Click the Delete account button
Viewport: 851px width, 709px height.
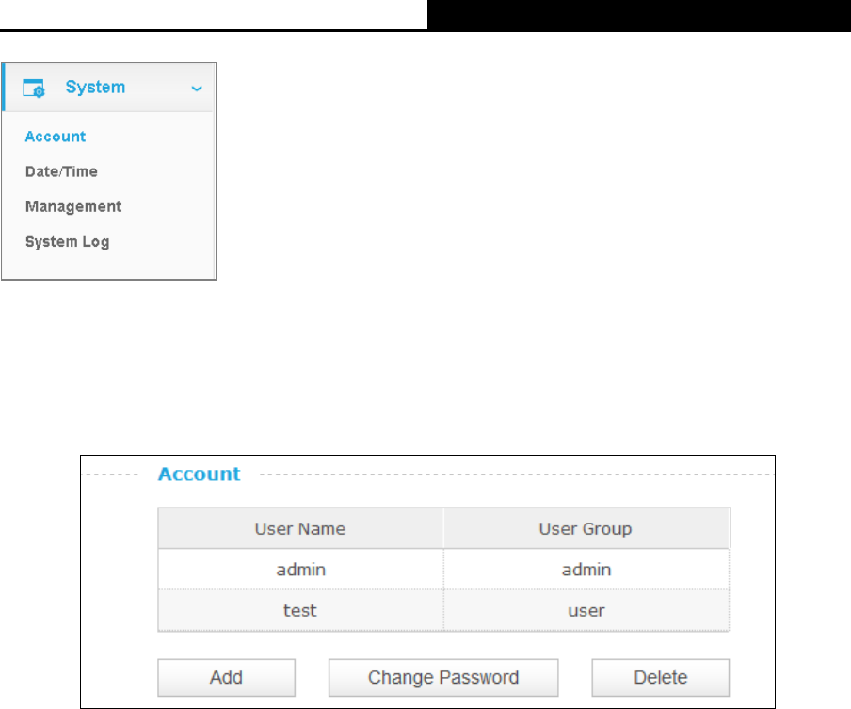tap(661, 678)
